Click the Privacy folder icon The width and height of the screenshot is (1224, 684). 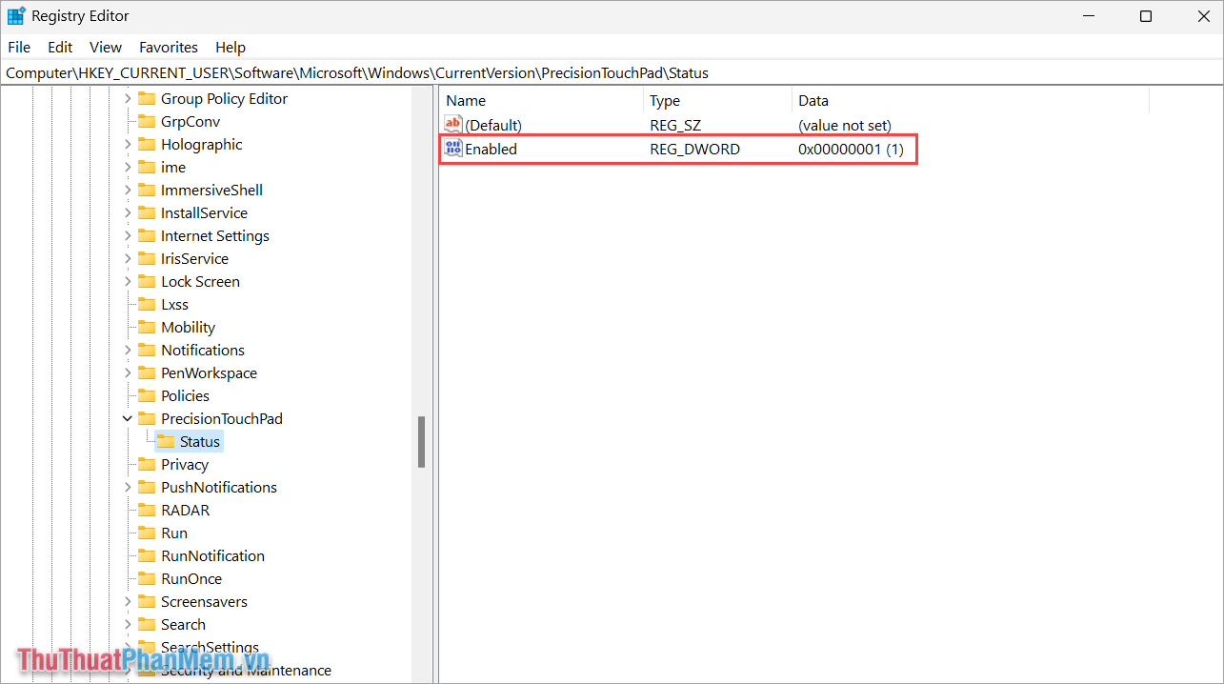coord(147,465)
